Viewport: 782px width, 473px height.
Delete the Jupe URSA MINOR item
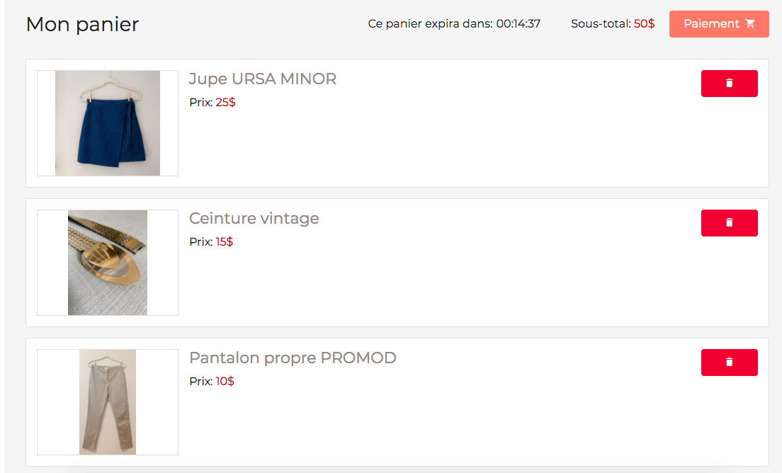tap(729, 84)
